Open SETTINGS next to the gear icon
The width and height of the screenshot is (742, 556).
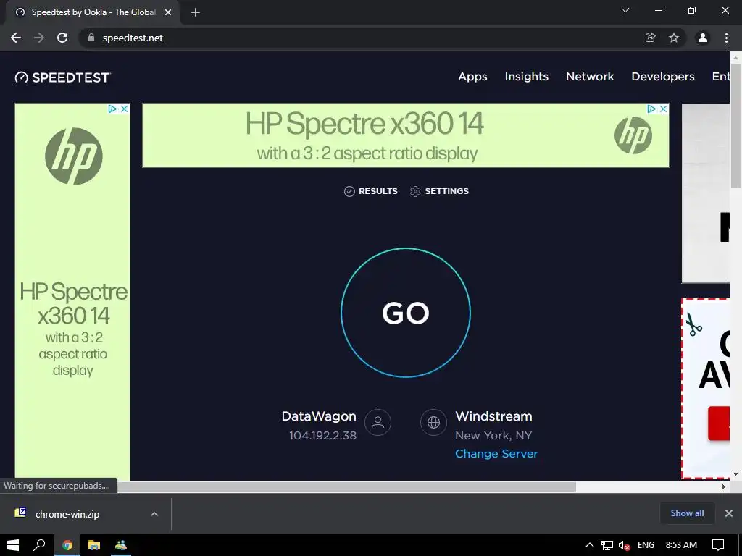coord(439,191)
